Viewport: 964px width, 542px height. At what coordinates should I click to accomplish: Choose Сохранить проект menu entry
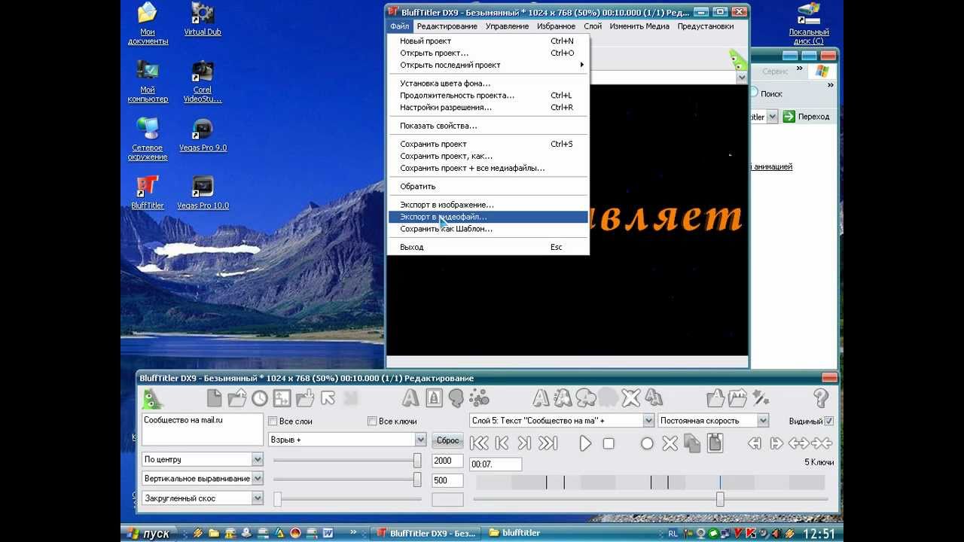(x=487, y=144)
